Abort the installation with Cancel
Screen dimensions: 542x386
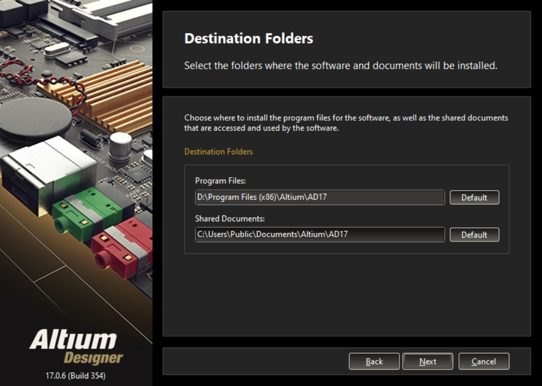pos(483,362)
